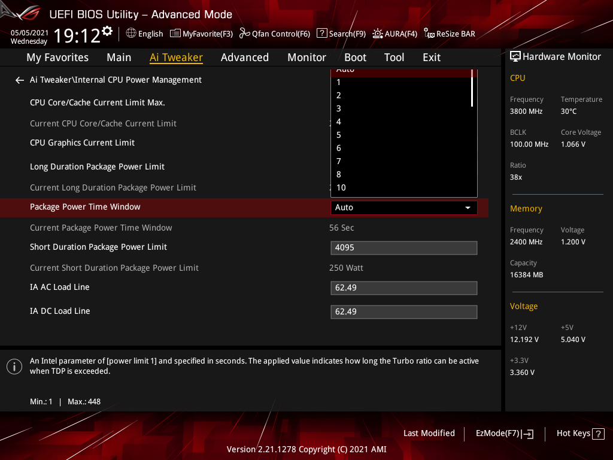Click the Ai Tweaker\Internal CPU Power Management path
This screenshot has height=460, width=613.
(x=116, y=80)
